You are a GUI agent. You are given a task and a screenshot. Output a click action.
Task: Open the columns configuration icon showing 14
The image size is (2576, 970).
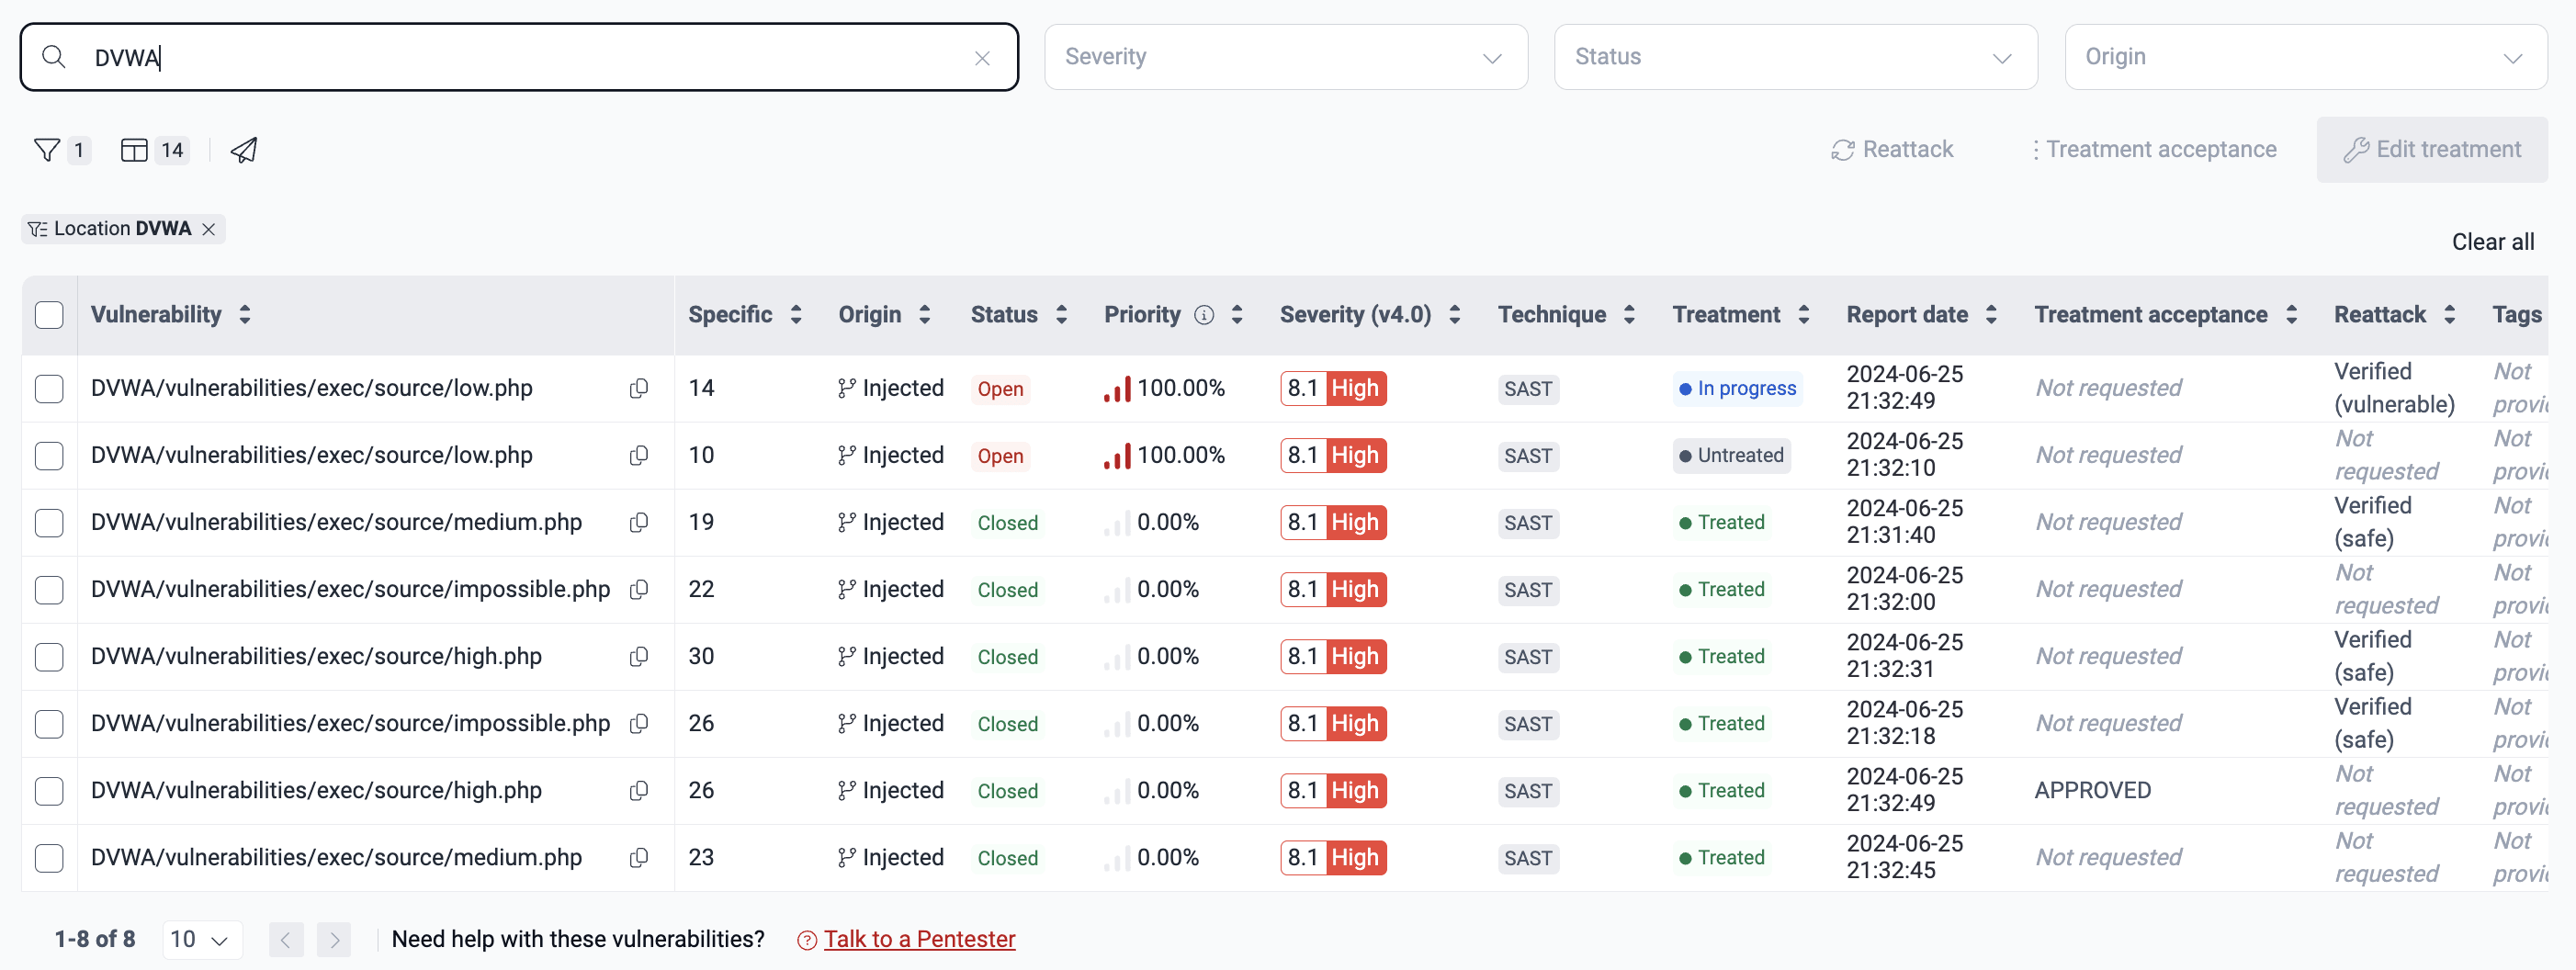click(134, 149)
